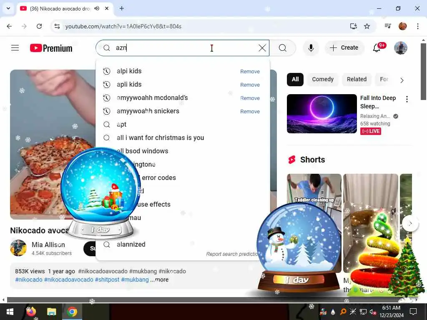
Task: Click the snowflake star tray icon
Action: click(x=353, y=312)
